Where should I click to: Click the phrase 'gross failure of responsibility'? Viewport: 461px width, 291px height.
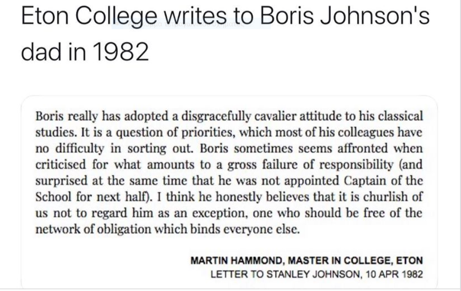(311, 165)
